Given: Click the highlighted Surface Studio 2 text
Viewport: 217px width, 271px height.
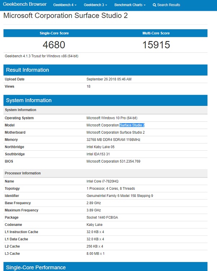Looking at the screenshot, I should point(132,125).
